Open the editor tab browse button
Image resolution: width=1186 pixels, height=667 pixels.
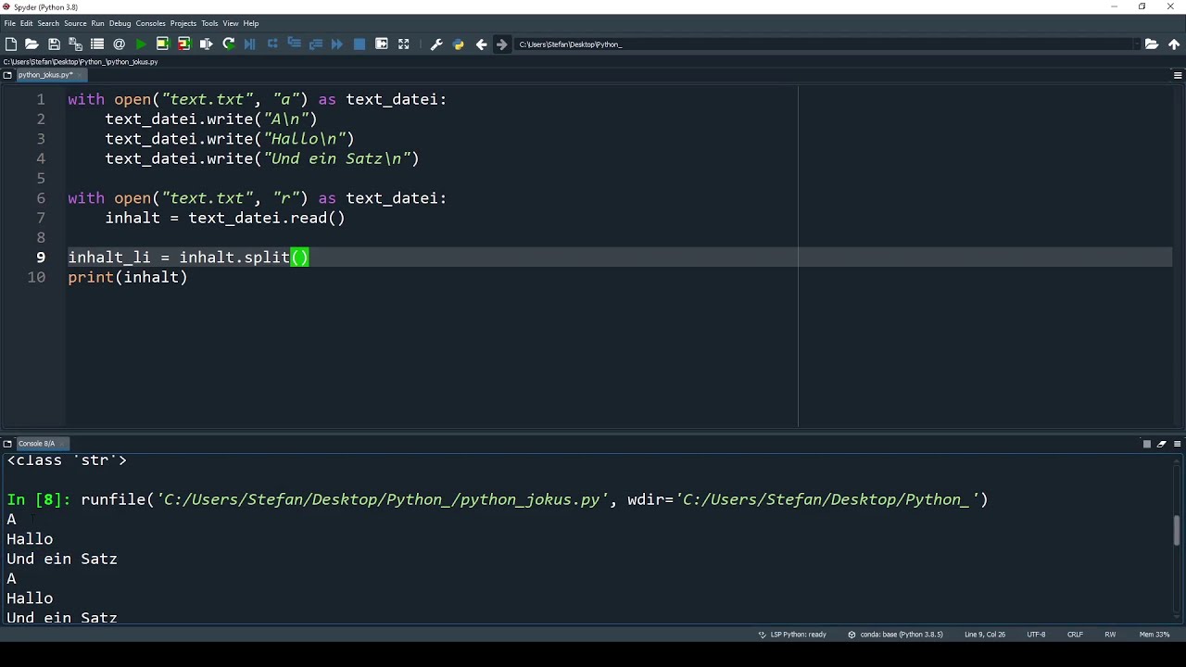(7, 75)
